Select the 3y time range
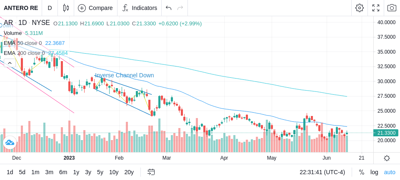The width and height of the screenshot is (400, 180). point(88,173)
